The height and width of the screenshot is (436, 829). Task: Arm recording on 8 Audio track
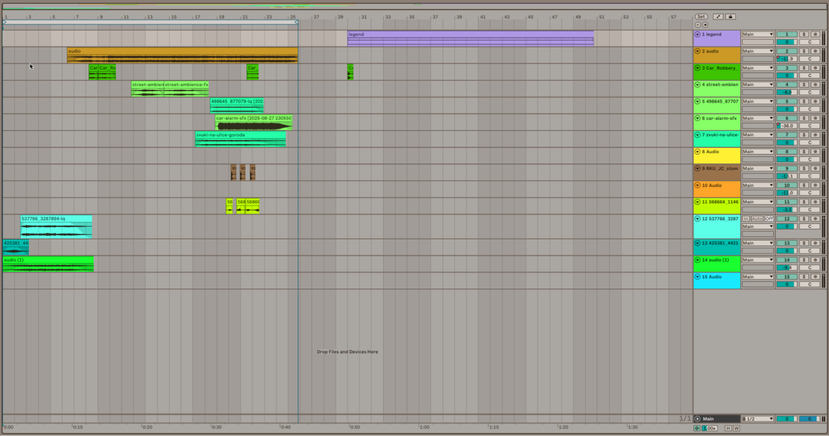pos(815,152)
